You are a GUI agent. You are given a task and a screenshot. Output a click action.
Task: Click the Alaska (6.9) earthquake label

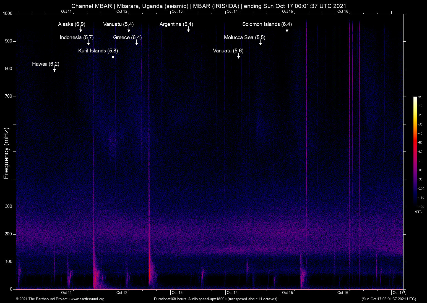(71, 24)
